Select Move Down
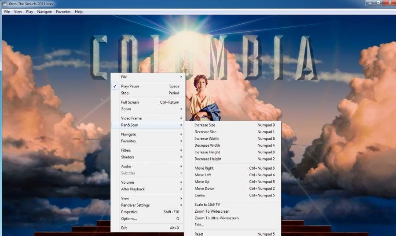Viewport: 396px width, 236px height. click(233, 189)
